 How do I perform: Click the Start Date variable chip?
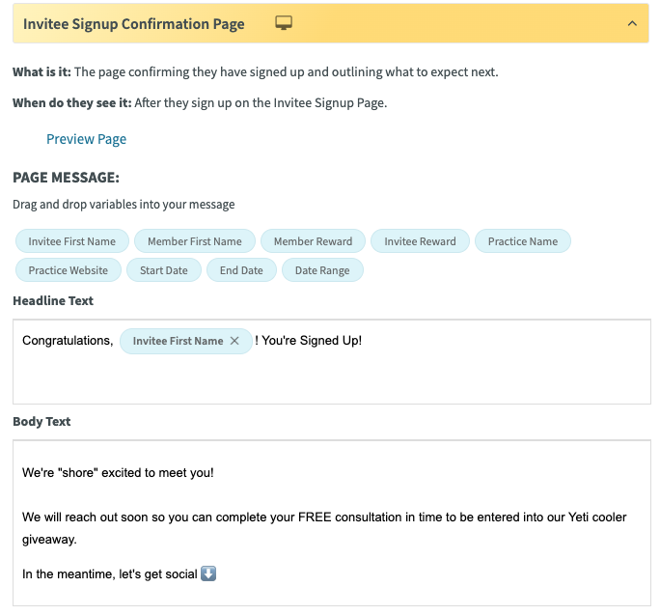tap(164, 270)
